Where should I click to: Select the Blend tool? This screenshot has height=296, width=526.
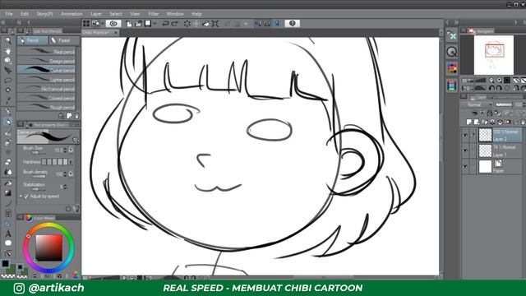pos(8,172)
